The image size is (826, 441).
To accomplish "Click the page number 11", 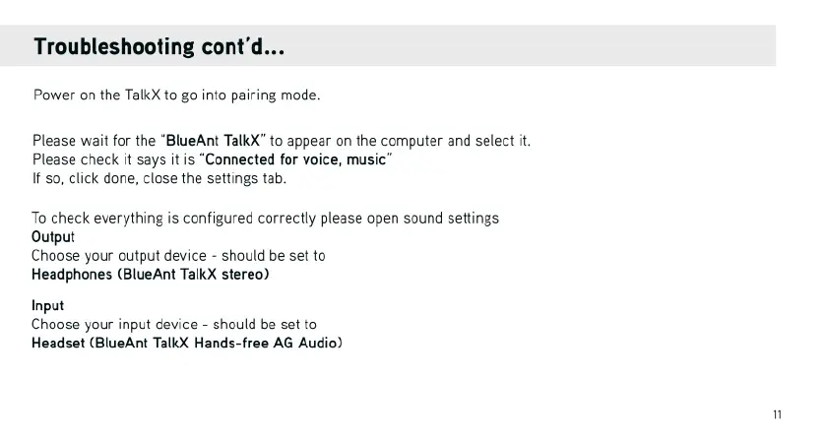I will [778, 415].
